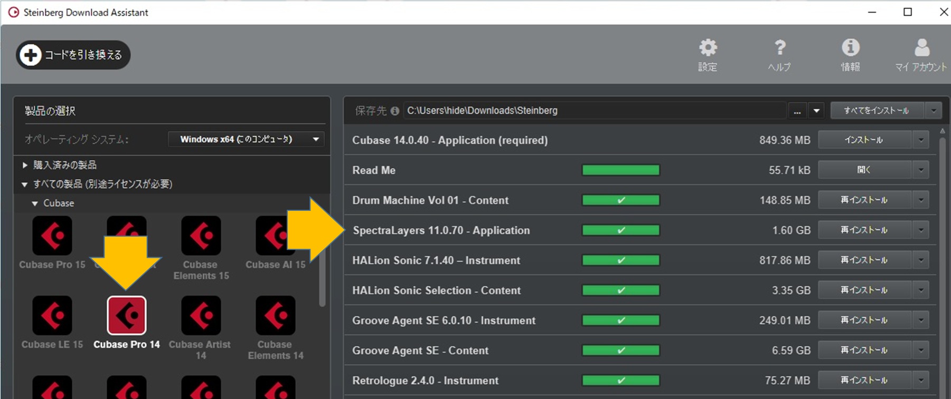Open dropdown arrow next to すべてをインストール
951x399 pixels.
pos(934,111)
